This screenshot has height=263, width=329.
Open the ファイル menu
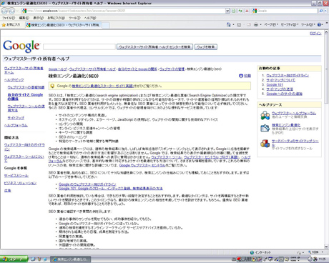coord(9,18)
